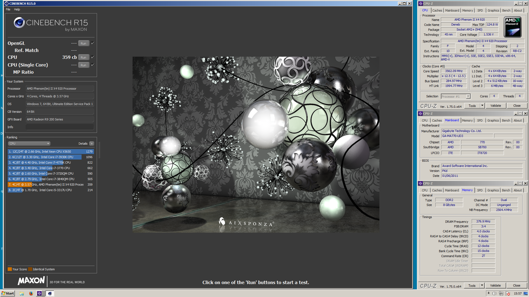Click the Cinebench R15 sphere logo
This screenshot has width=529, height=297.
(19, 23)
